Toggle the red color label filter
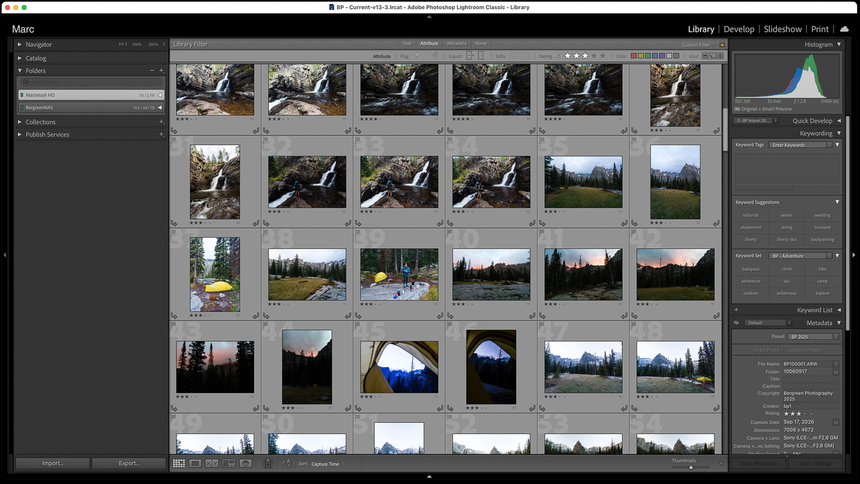The height and width of the screenshot is (484, 860). pyautogui.click(x=634, y=56)
